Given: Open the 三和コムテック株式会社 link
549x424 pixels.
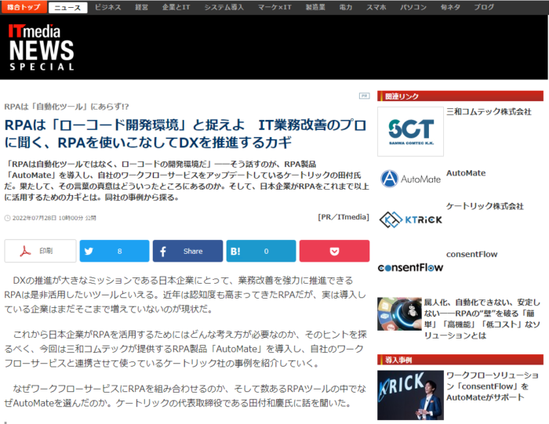Looking at the screenshot, I should pos(489,112).
